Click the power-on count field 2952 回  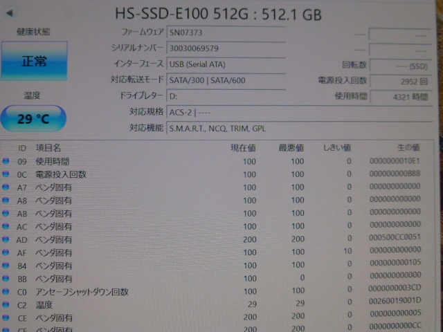[401, 82]
